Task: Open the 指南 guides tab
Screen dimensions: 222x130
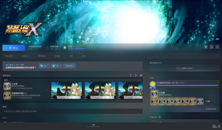Action: (x=71, y=56)
